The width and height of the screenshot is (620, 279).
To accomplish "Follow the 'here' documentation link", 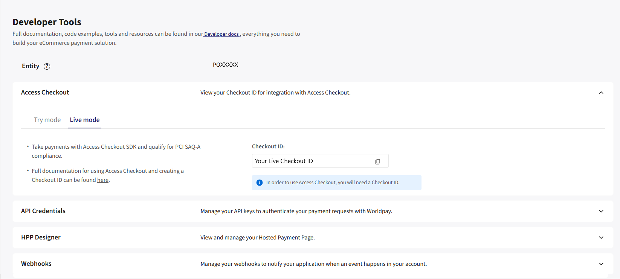I will [x=103, y=180].
